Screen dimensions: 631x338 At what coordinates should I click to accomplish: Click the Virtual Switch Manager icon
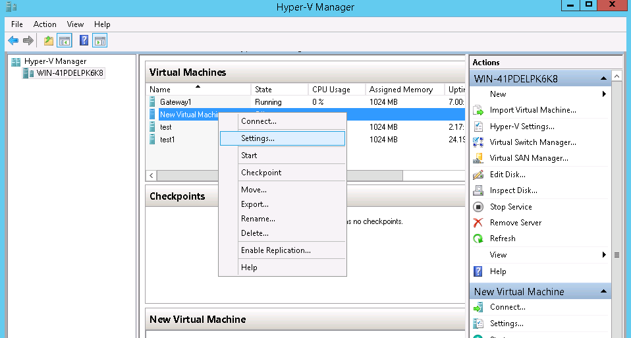[x=478, y=142]
